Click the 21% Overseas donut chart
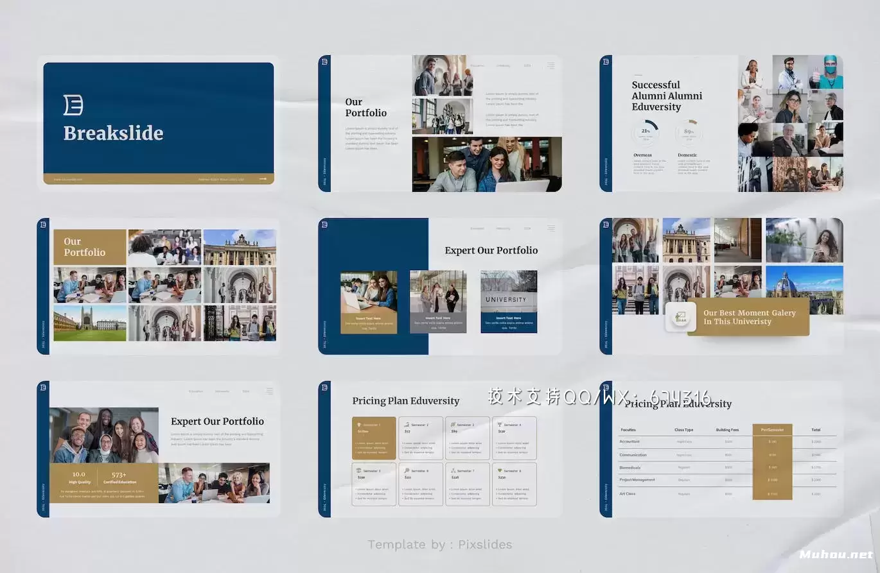The width and height of the screenshot is (880, 573). (644, 133)
